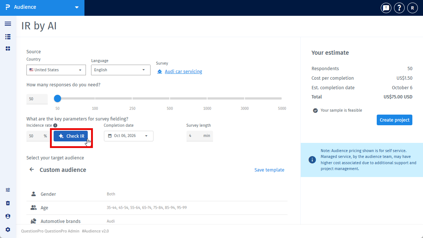This screenshot has width=423, height=238.
Task: Open the Audi car servicing survey link
Action: click(184, 72)
